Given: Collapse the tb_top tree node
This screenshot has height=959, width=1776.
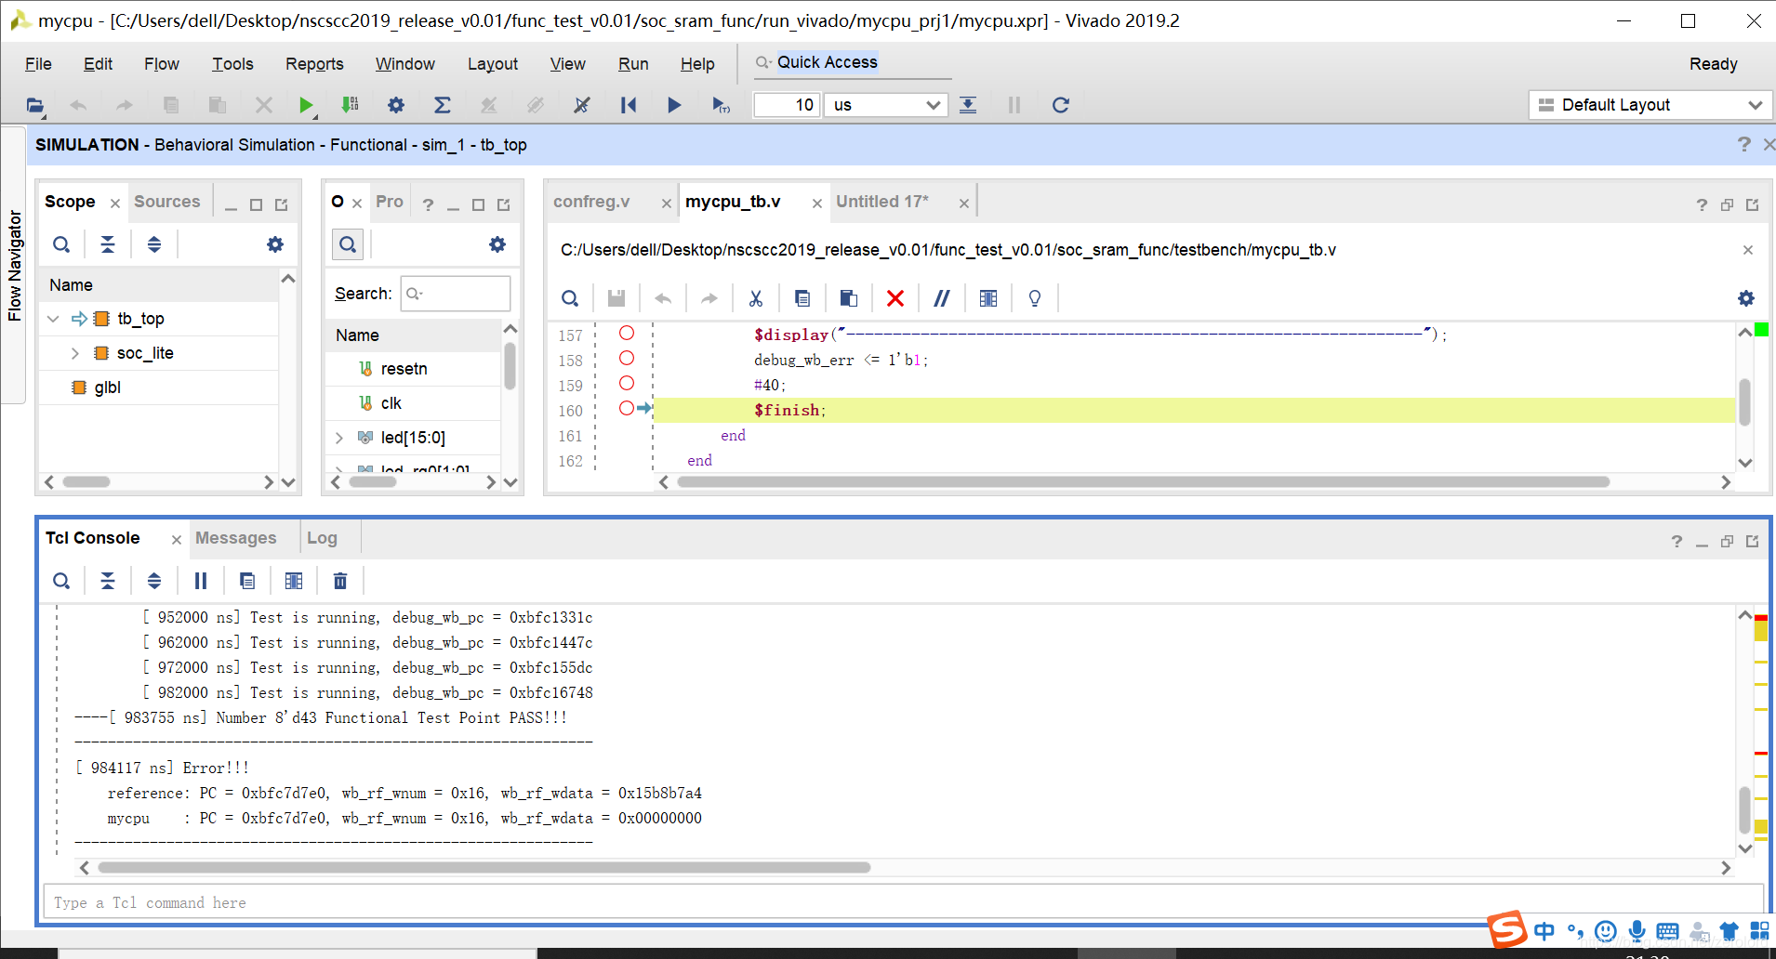Looking at the screenshot, I should click(53, 319).
